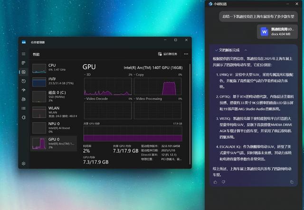
Task: Click driver date 2025/1/10 value
Action: [168, 150]
